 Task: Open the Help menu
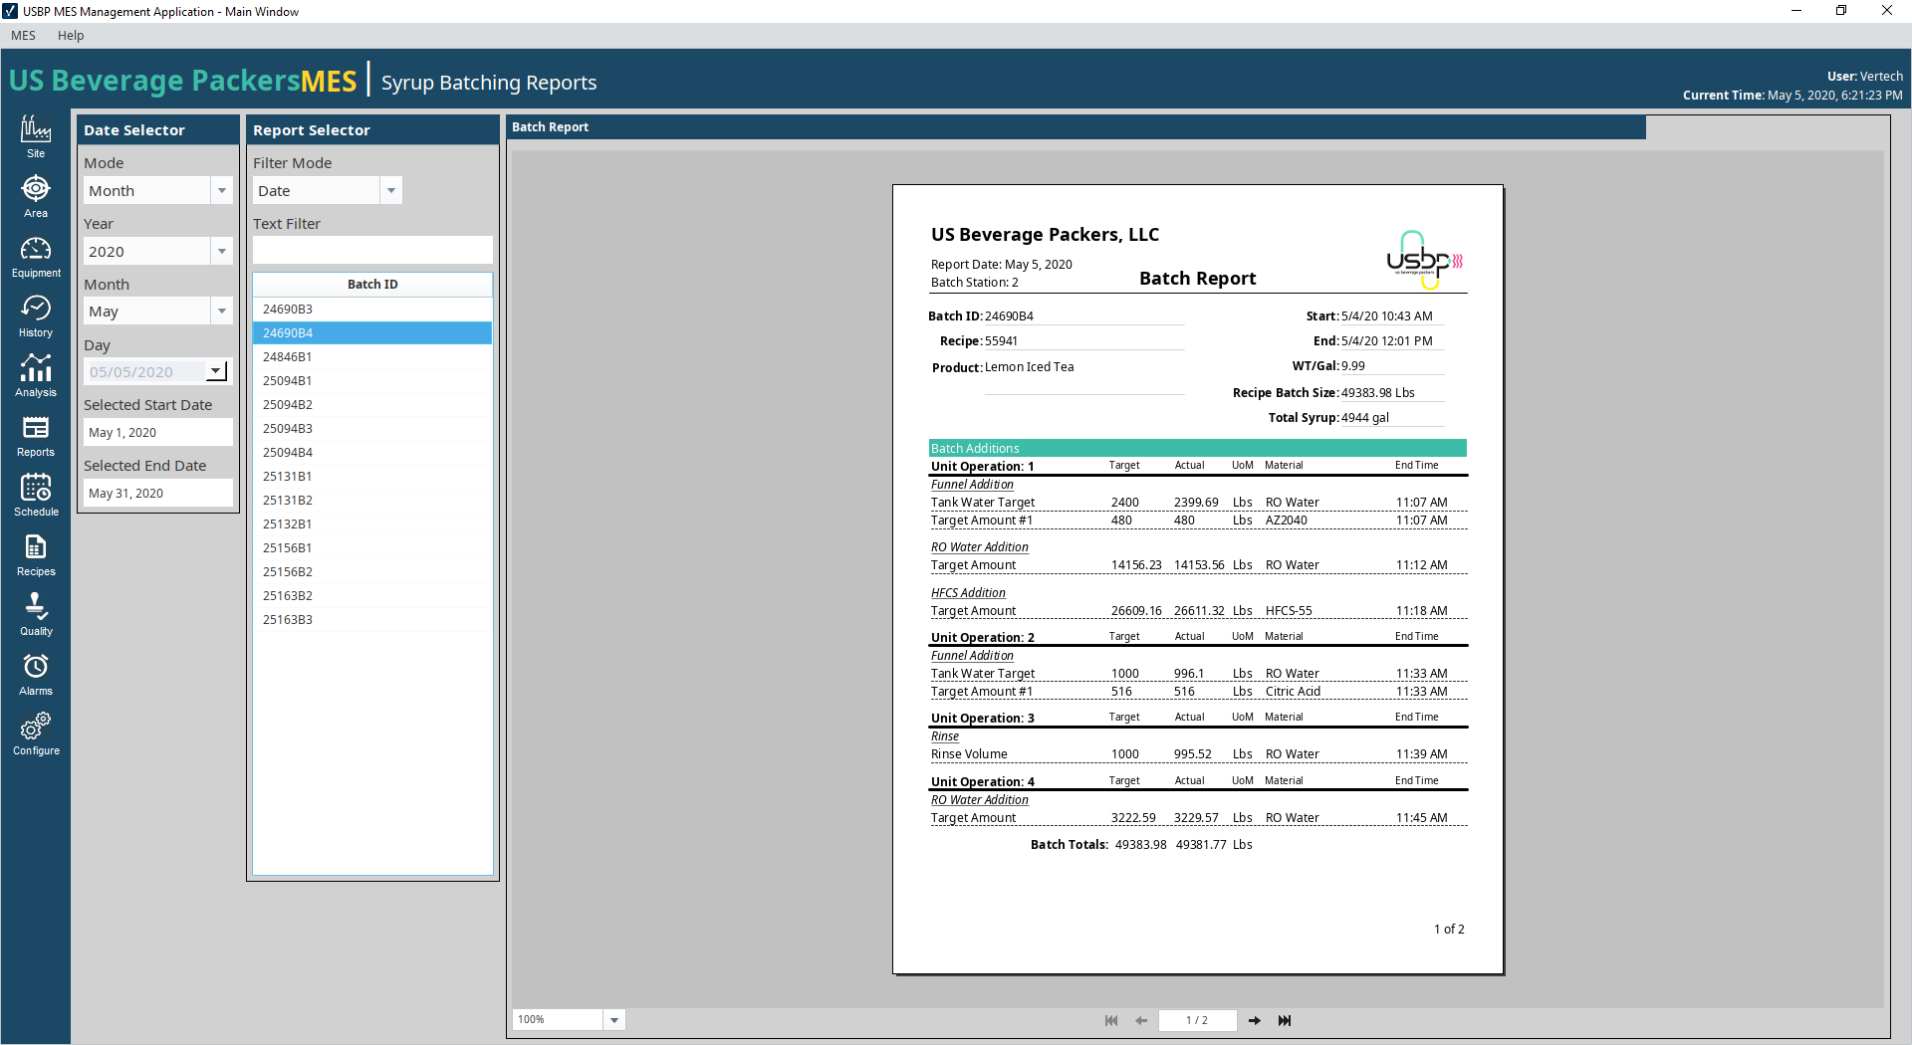pyautogui.click(x=71, y=36)
